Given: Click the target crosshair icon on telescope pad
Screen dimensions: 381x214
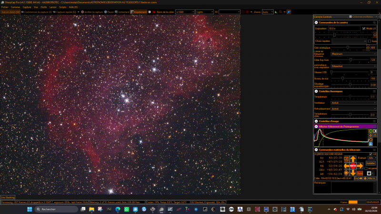Looking at the screenshot, I should click(346, 173).
